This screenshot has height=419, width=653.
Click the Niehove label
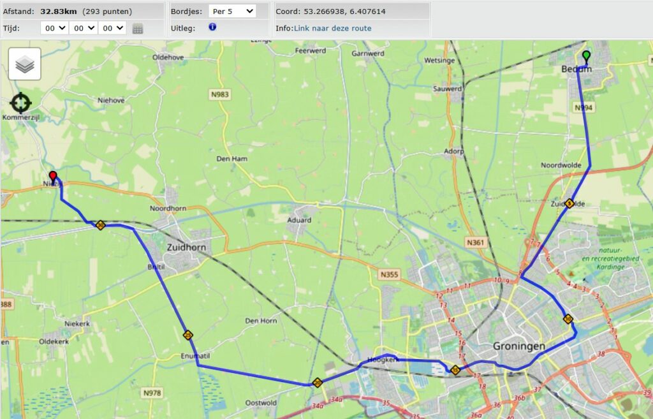coord(111,100)
